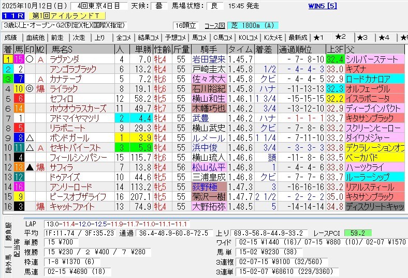The height and width of the screenshot is (278, 408).
Task: Open the 血統他 pedigree tab
Action: 35,37
